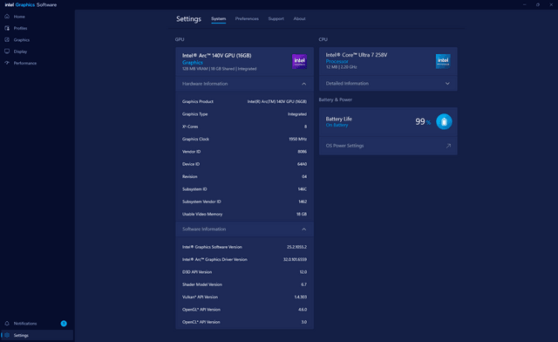Restore down the application window

(538, 4)
